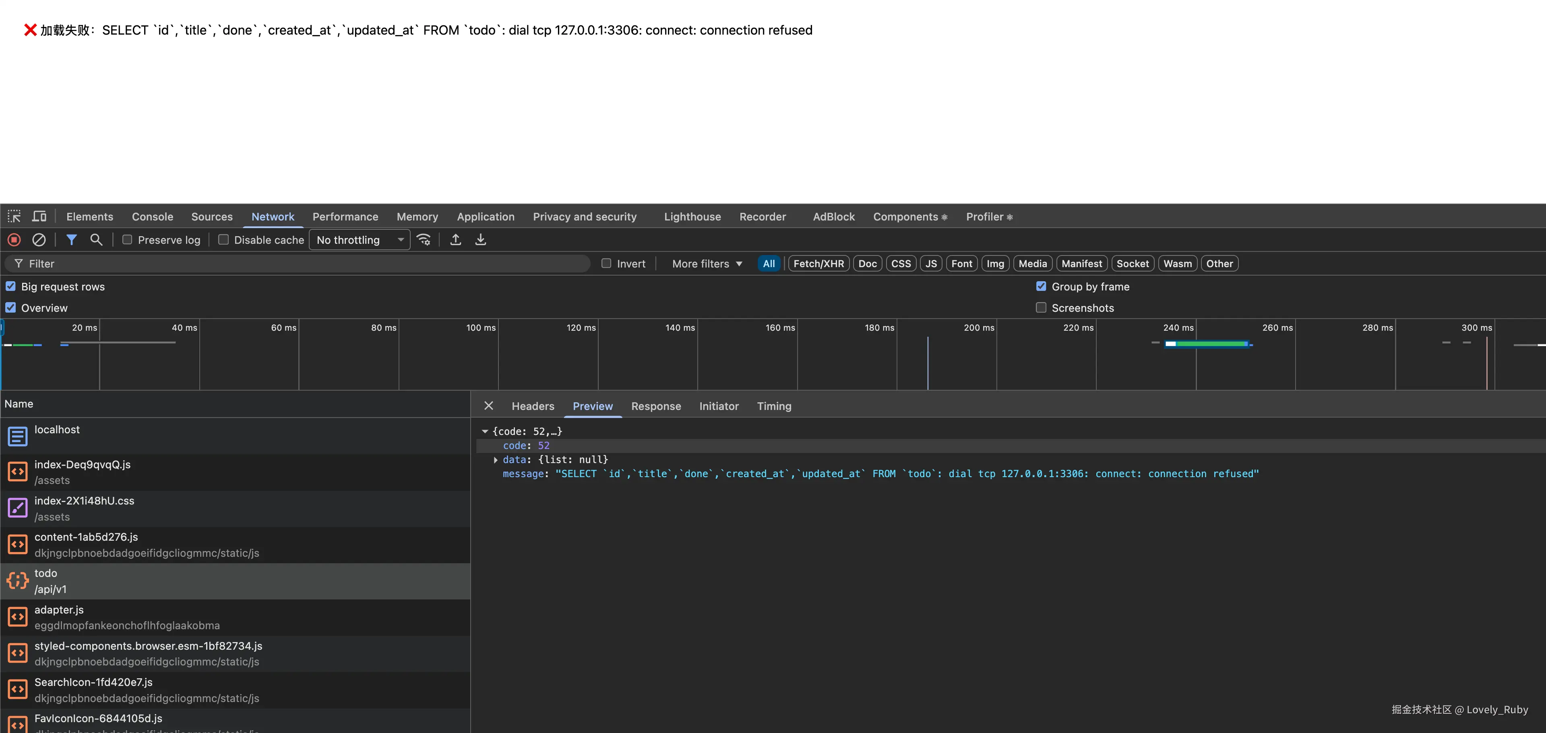1546x733 pixels.
Task: Check the Disable cache option
Action: 223,240
